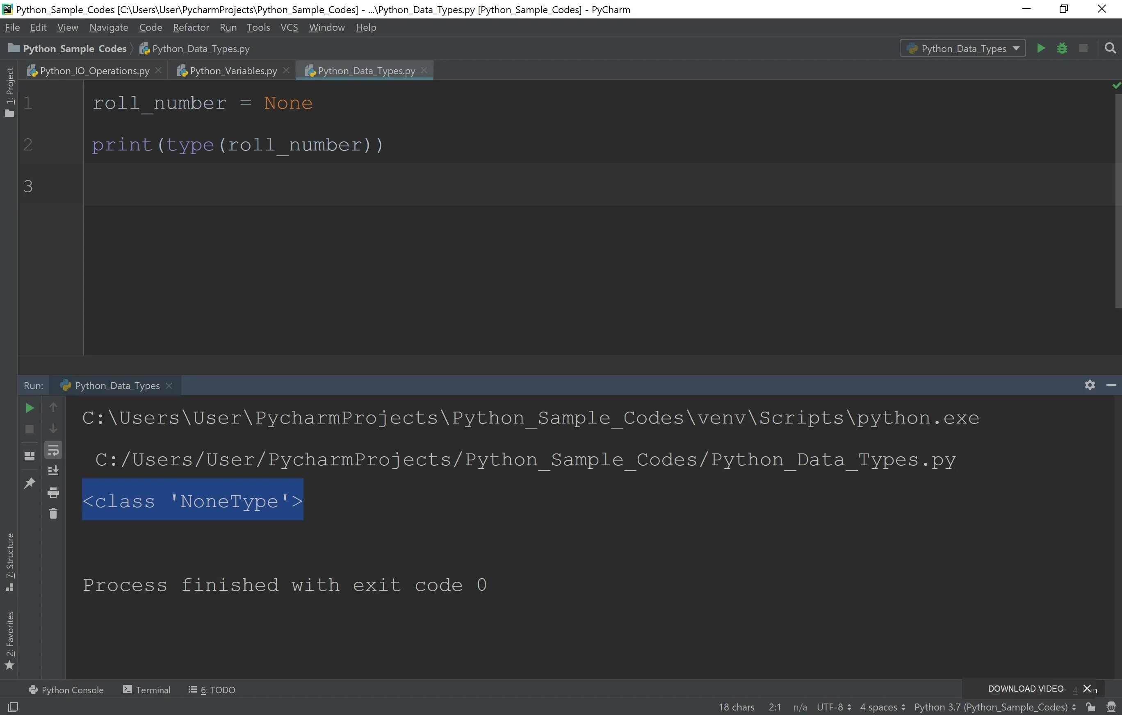Open Run panel settings gear
This screenshot has height=715, width=1122.
[x=1089, y=385]
